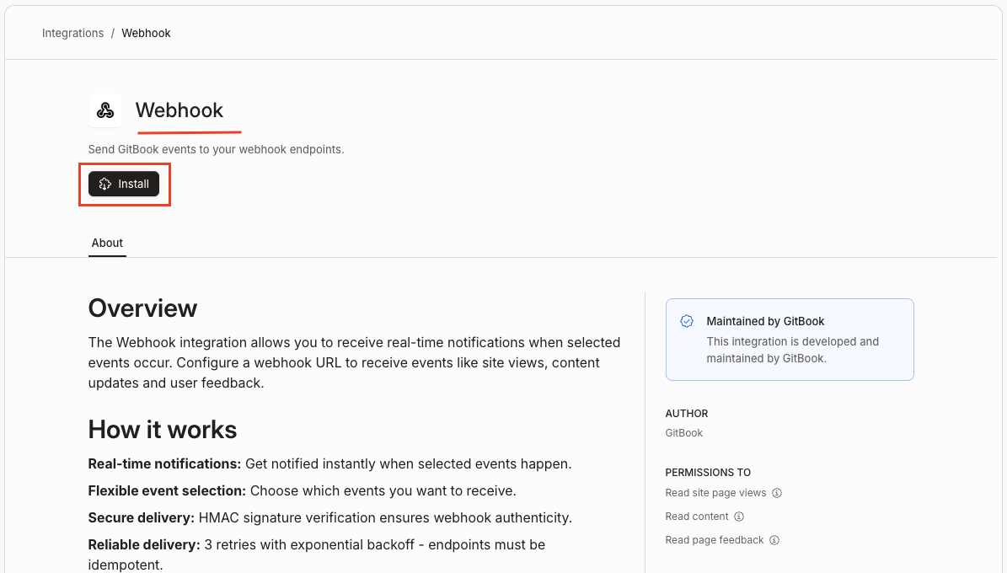
Task: Click the Overview heading
Action: (142, 308)
